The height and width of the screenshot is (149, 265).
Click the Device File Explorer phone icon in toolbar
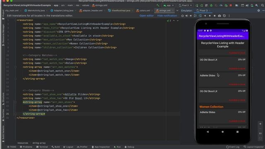[x=252, y=5]
